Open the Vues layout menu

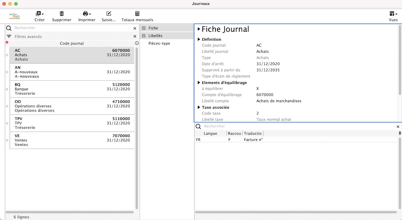click(393, 14)
